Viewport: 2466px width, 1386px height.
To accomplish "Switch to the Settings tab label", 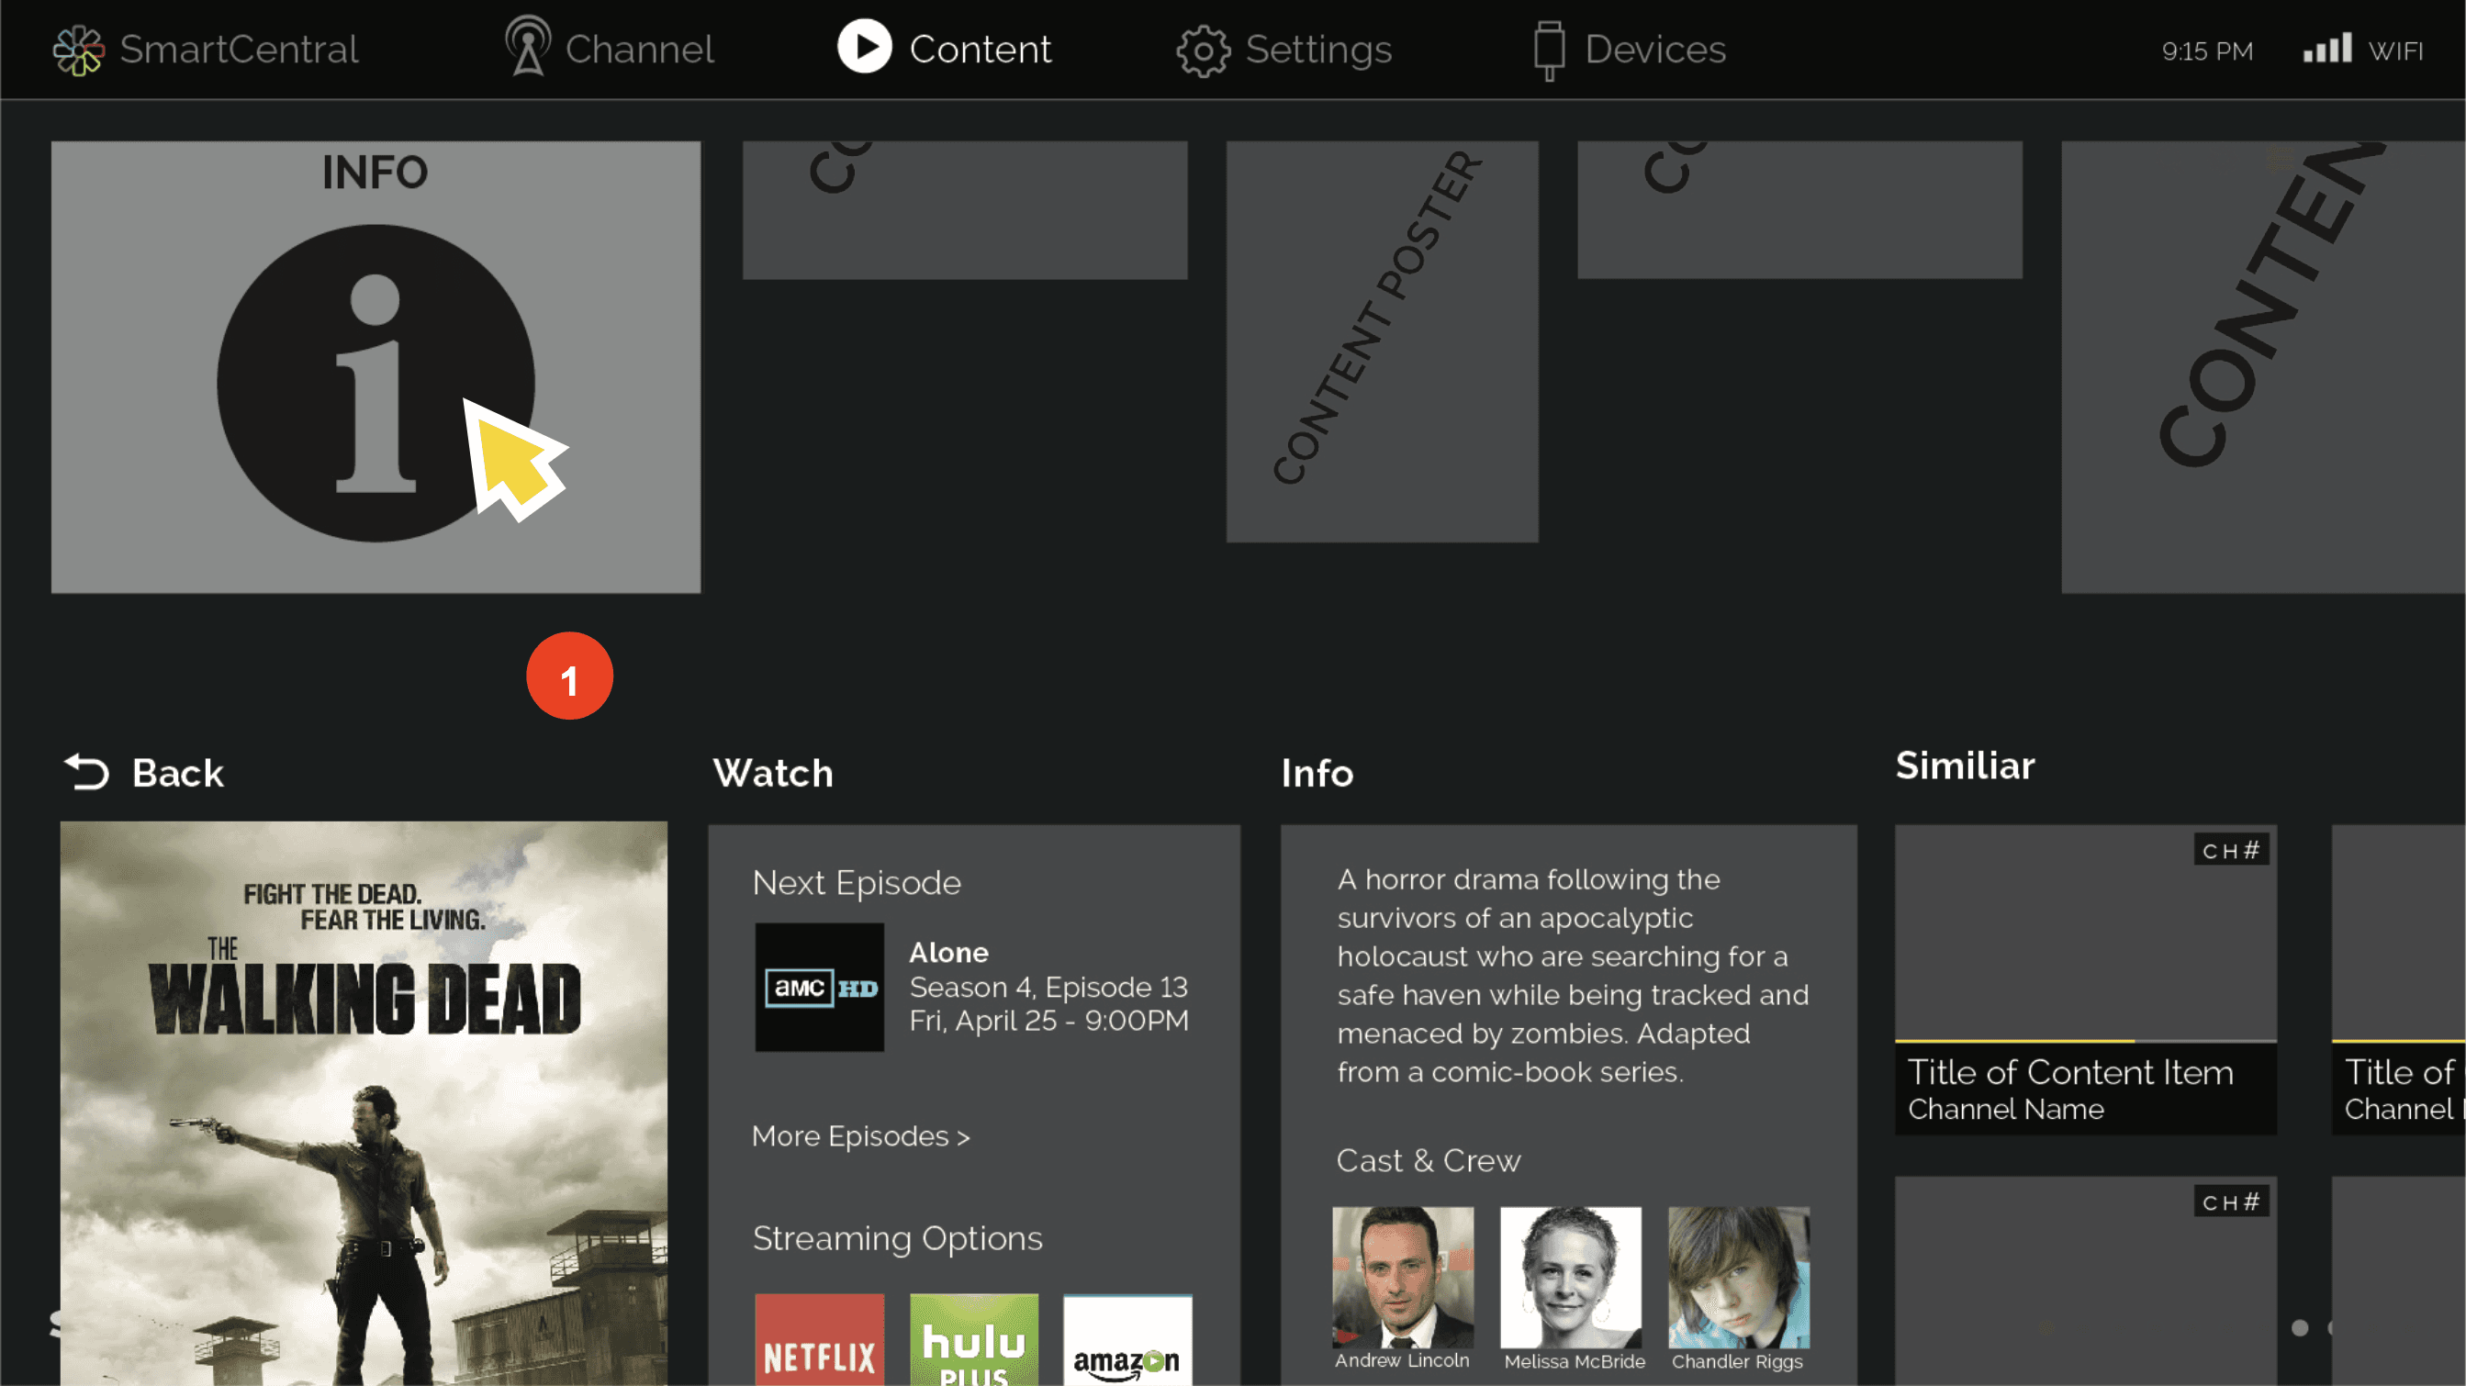I will [1318, 50].
